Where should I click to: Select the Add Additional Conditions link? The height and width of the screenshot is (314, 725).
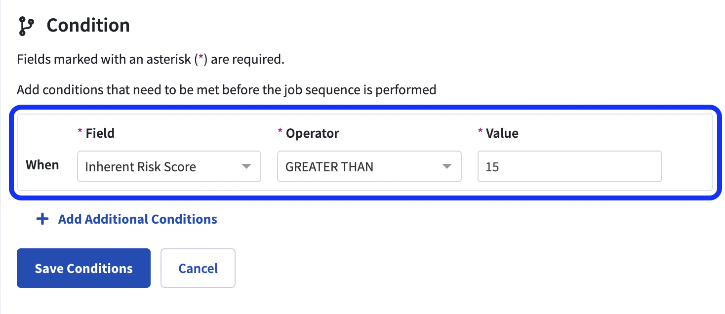137,219
